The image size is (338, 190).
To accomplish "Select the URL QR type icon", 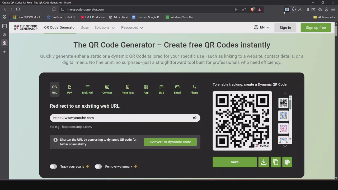I will tap(54, 89).
